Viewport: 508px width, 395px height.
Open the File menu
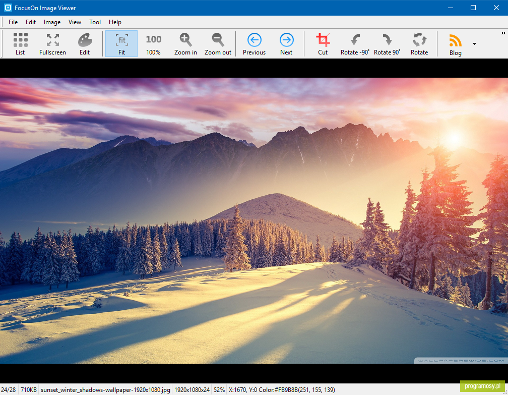pos(13,22)
